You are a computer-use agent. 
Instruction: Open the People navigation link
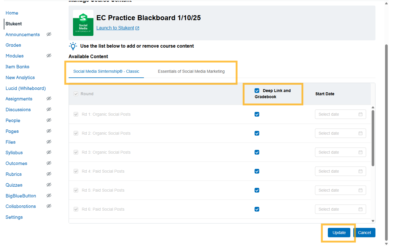click(x=13, y=120)
